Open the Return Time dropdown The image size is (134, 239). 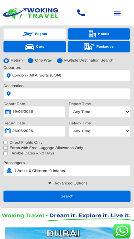tap(99, 131)
